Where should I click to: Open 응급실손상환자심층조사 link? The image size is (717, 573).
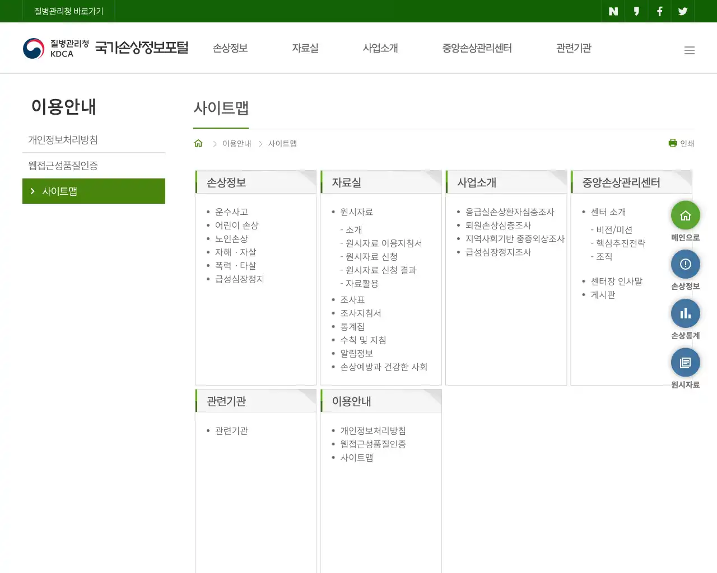510,212
